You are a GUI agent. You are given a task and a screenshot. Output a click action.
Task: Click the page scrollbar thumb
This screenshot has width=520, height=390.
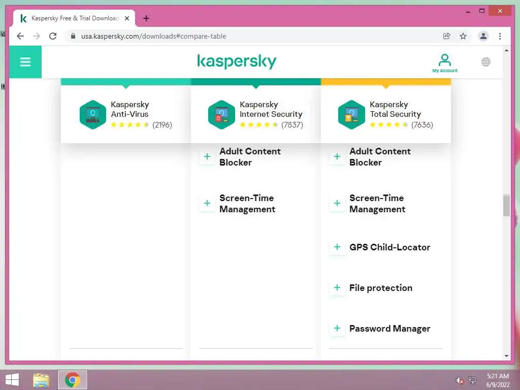[x=506, y=206]
